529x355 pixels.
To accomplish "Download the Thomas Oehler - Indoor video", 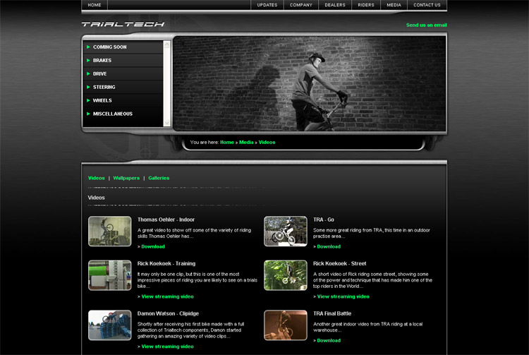I will pos(153,247).
